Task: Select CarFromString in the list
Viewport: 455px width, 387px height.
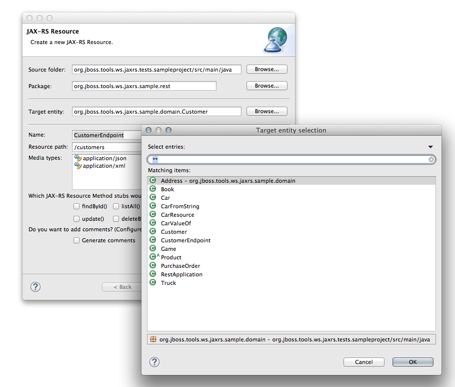Action: click(291, 206)
